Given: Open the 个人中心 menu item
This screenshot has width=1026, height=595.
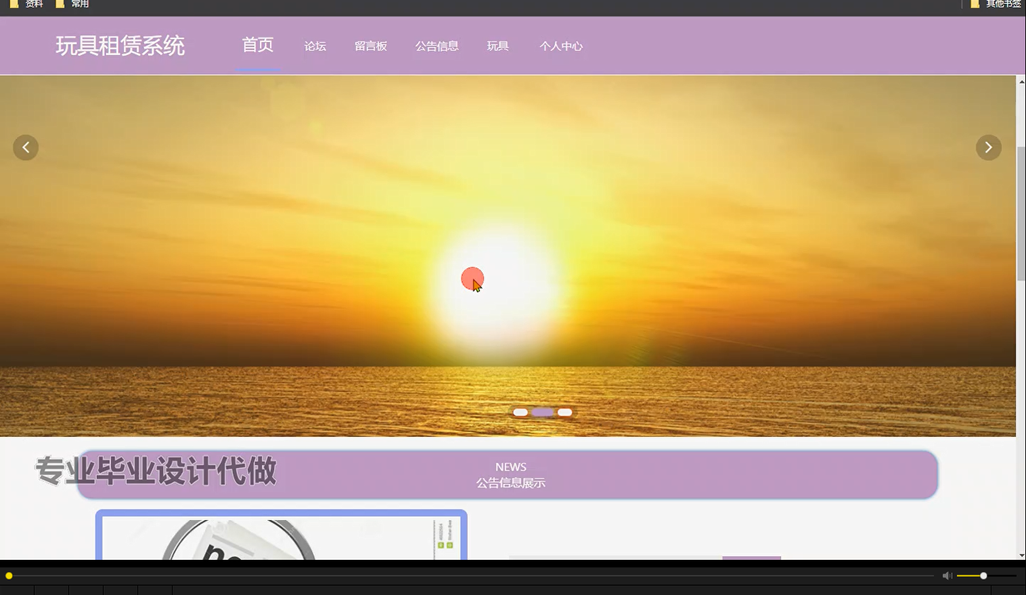Looking at the screenshot, I should click(560, 46).
